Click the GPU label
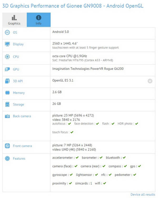 tap(16, 69)
